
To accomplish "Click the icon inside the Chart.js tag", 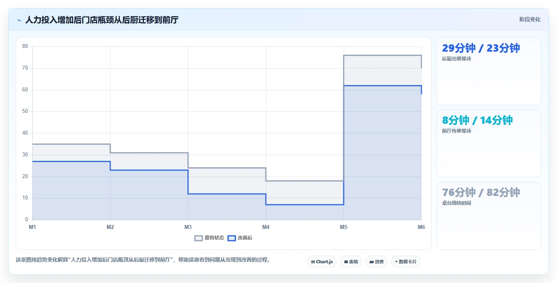I will 313,262.
